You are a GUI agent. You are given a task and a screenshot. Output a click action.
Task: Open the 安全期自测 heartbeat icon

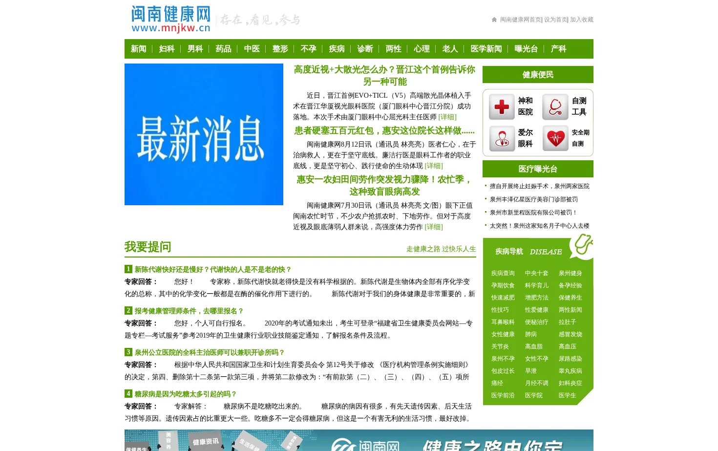(x=555, y=138)
